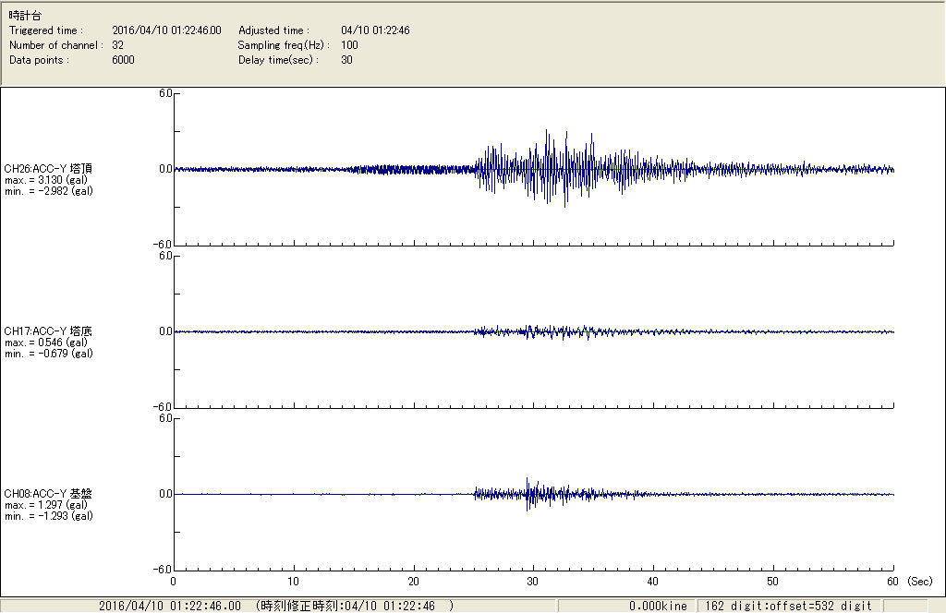
Task: Click the 10 second tick on time axis
Action: [293, 582]
